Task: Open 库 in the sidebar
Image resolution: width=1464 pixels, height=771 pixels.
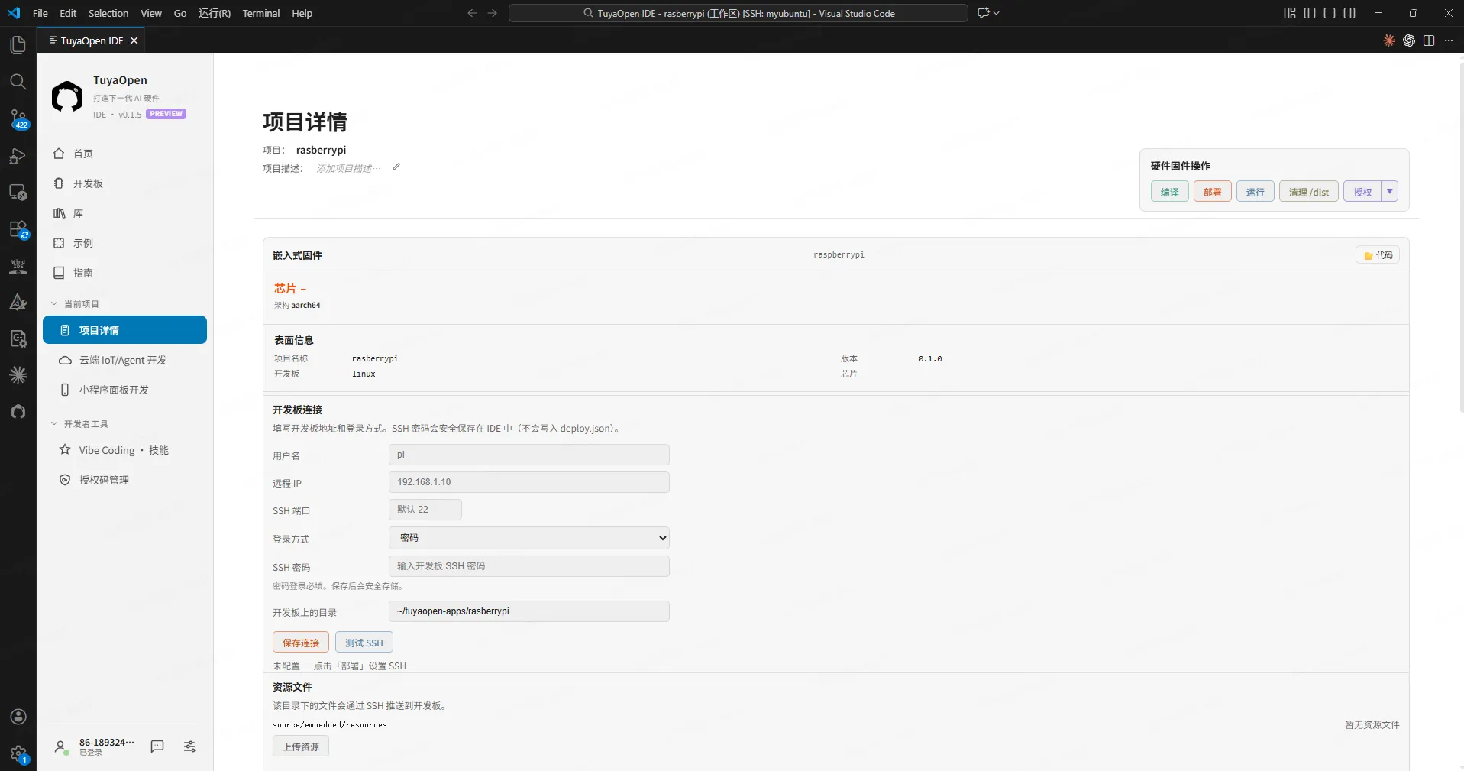Action: pyautogui.click(x=125, y=213)
